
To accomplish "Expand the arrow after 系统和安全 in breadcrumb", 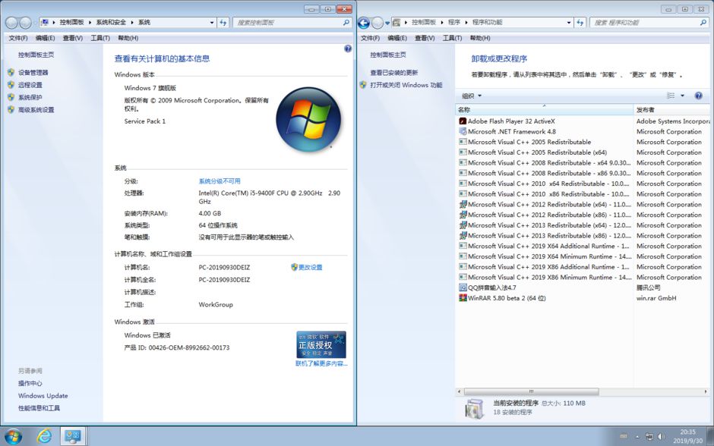I will tap(132, 22).
